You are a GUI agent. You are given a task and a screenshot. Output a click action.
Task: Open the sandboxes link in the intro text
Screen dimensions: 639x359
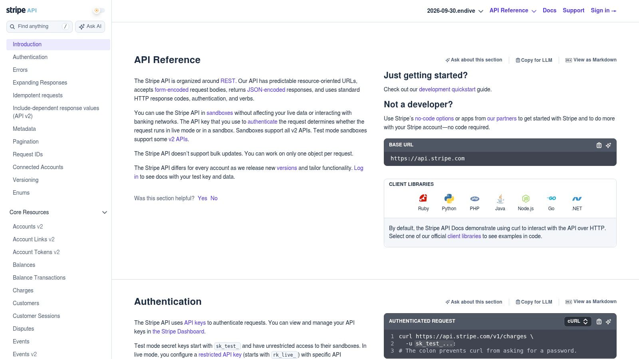(220, 113)
